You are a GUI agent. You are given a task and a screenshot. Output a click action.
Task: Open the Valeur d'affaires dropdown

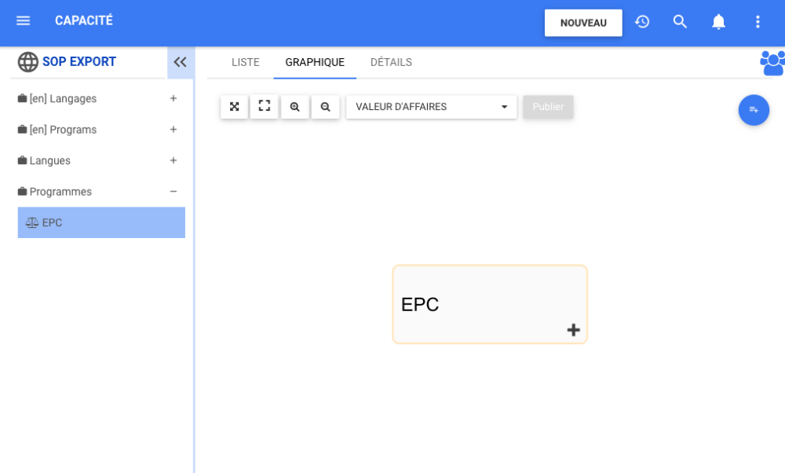(431, 107)
